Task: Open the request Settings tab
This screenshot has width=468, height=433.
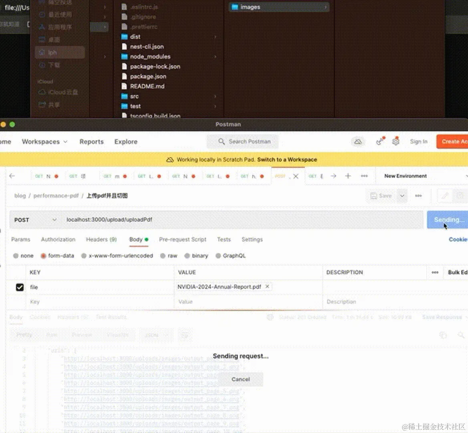Action: click(x=252, y=239)
